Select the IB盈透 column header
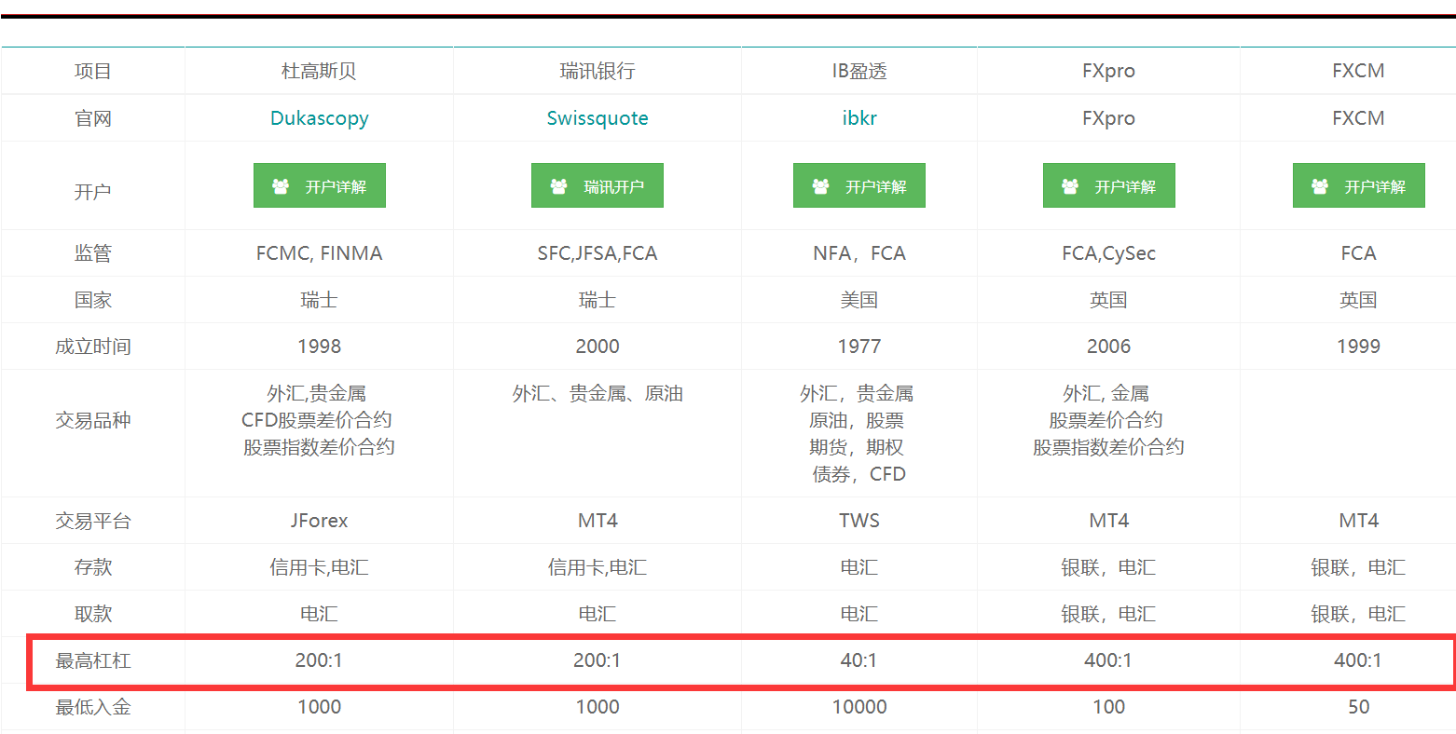 tap(858, 71)
